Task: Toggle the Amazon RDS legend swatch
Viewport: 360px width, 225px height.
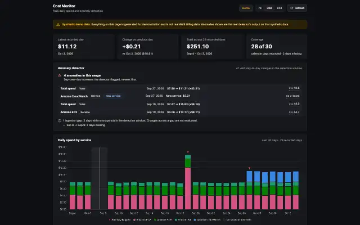Action: 155,220
